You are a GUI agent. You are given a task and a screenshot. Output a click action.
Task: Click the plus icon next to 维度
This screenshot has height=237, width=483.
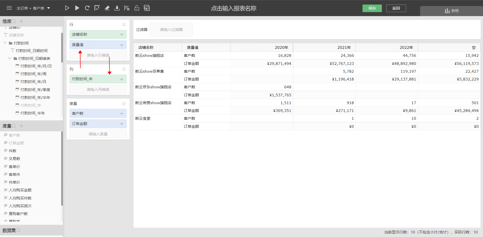(21, 21)
